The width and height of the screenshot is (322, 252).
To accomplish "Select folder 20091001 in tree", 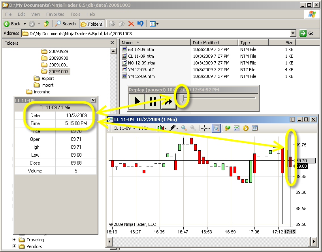I will pos(58,65).
